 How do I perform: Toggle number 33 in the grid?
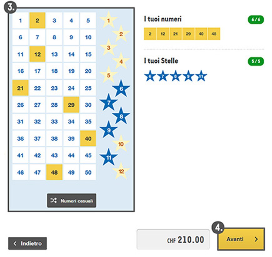54,122
